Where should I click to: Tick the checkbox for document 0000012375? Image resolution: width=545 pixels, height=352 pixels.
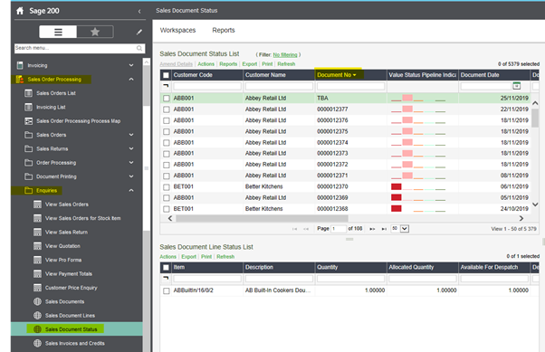(x=167, y=132)
